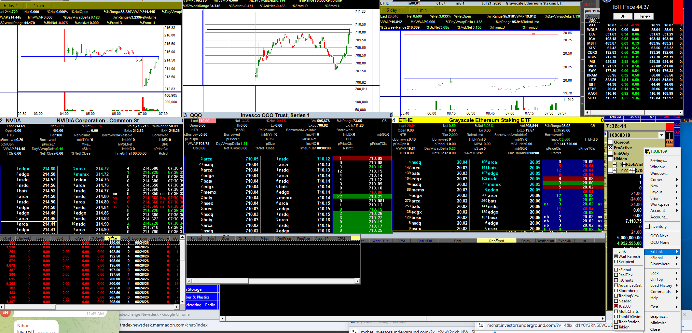Viewport: 692px width, 333px height.
Task: Expand the Corner submenu
Action: [662, 180]
